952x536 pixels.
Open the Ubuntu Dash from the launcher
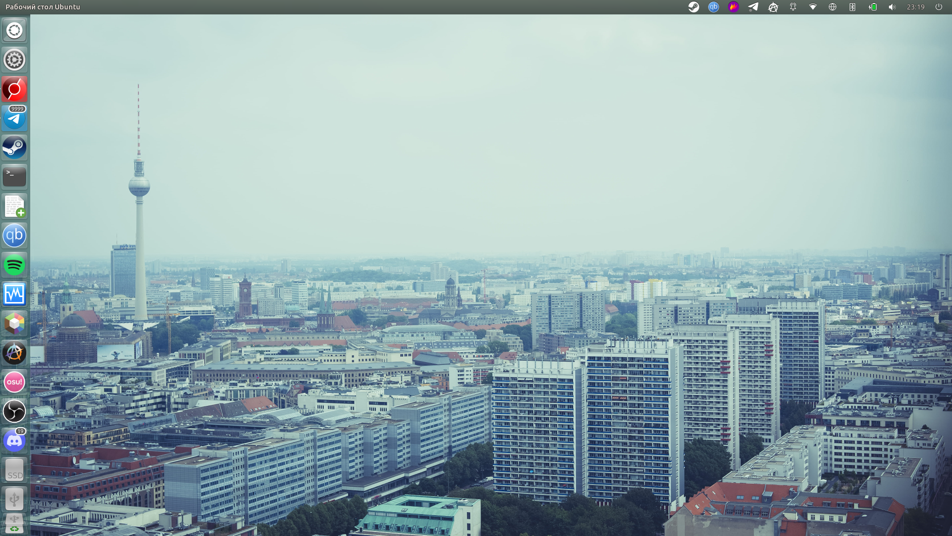(14, 30)
